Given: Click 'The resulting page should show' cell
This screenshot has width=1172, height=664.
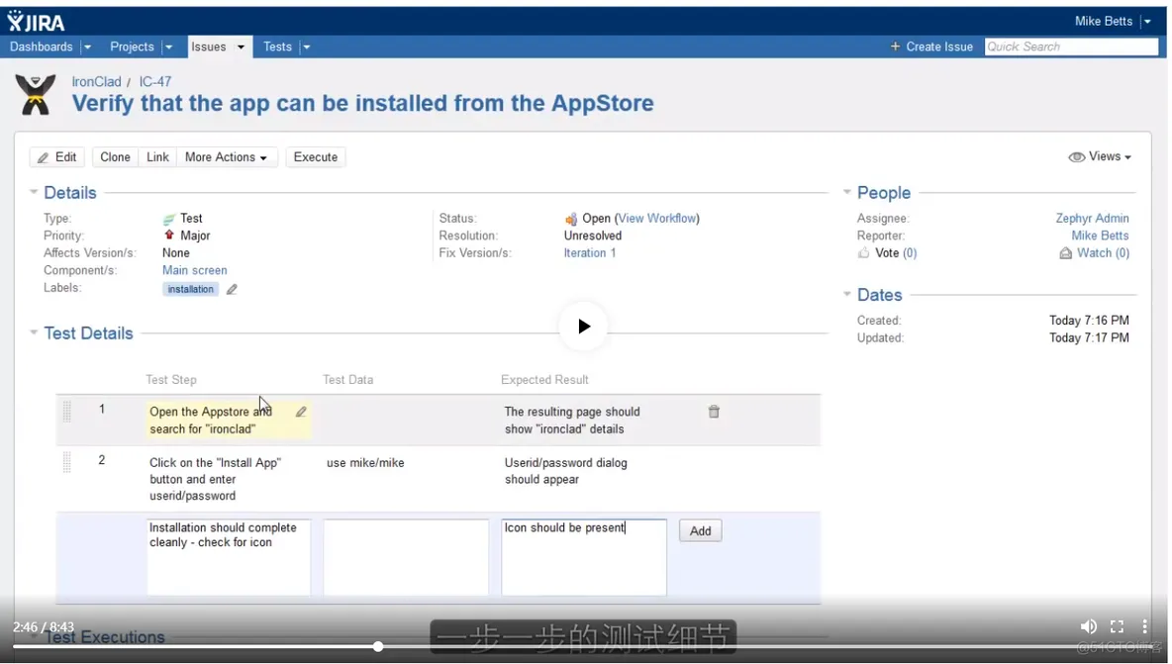Looking at the screenshot, I should 572,421.
